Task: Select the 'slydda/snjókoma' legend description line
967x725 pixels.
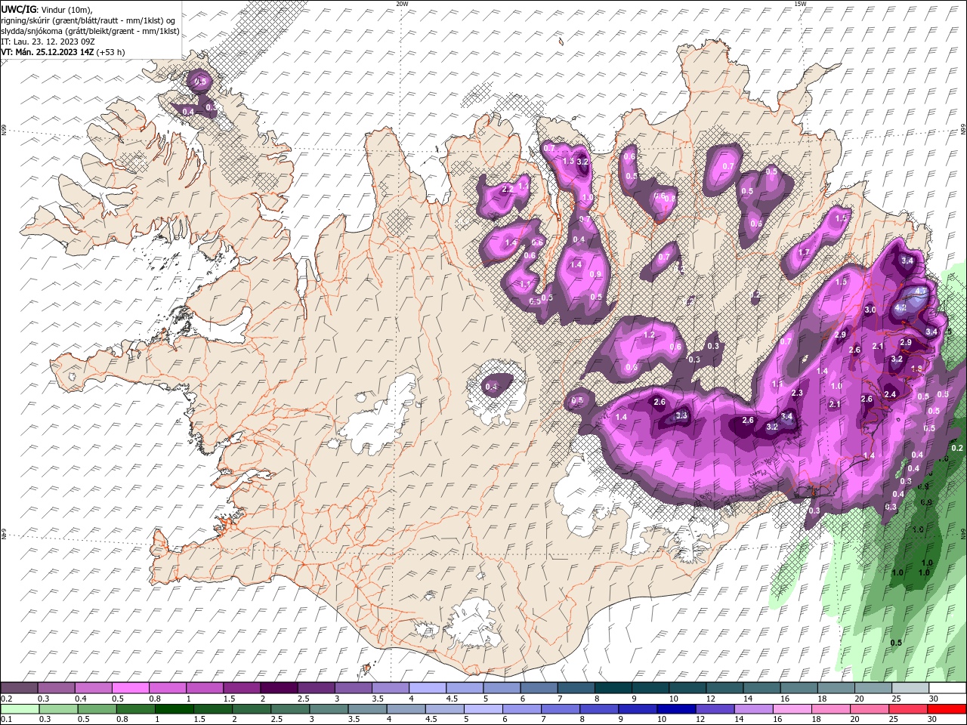Action: [91, 31]
